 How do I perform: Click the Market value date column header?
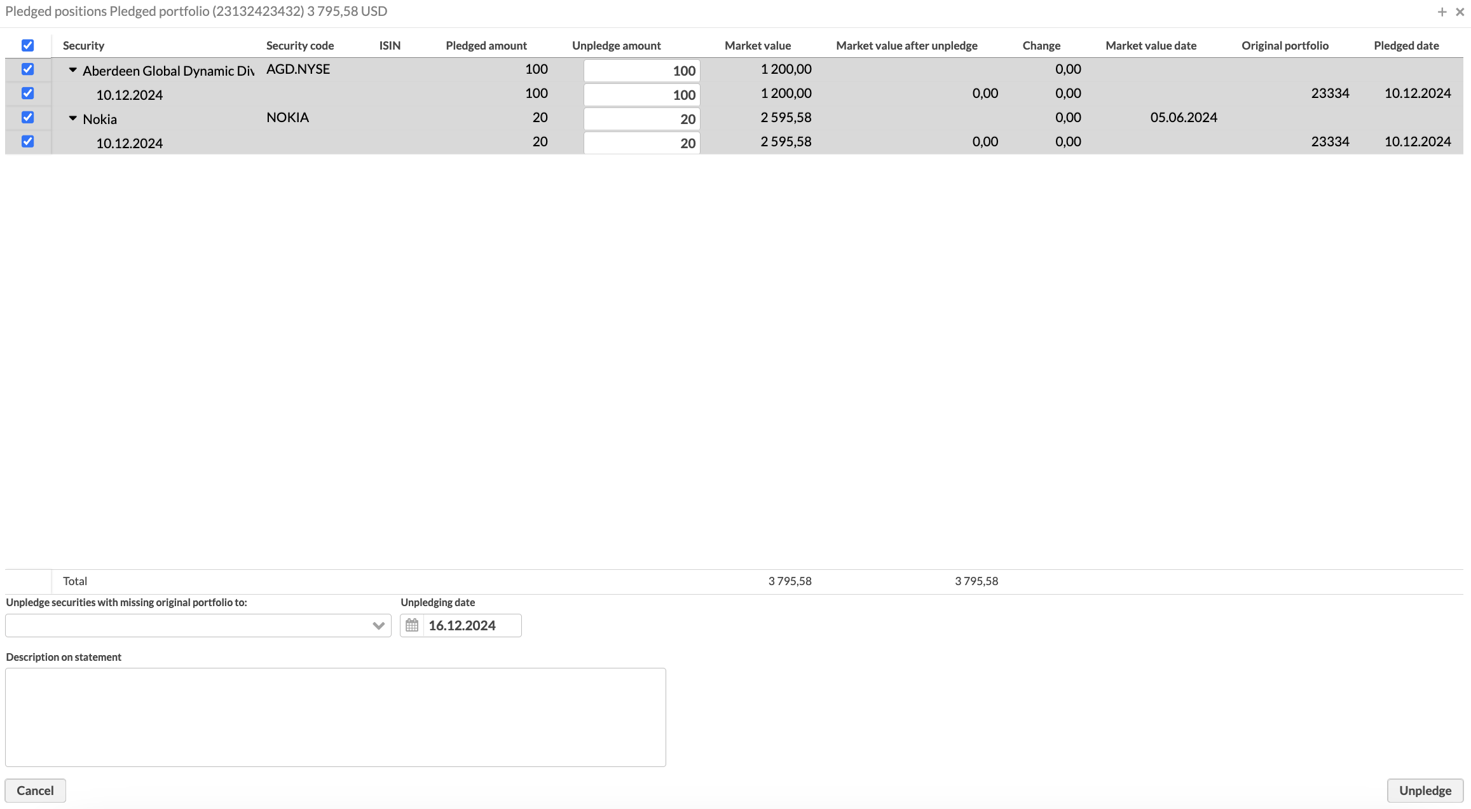tap(1151, 46)
